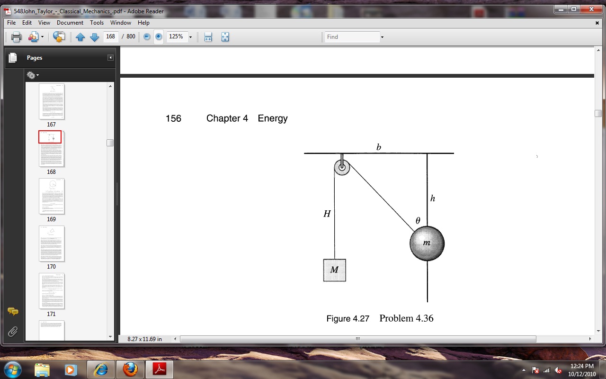Enable fit width scrolling mode
Image resolution: width=606 pixels, height=379 pixels.
coord(208,37)
